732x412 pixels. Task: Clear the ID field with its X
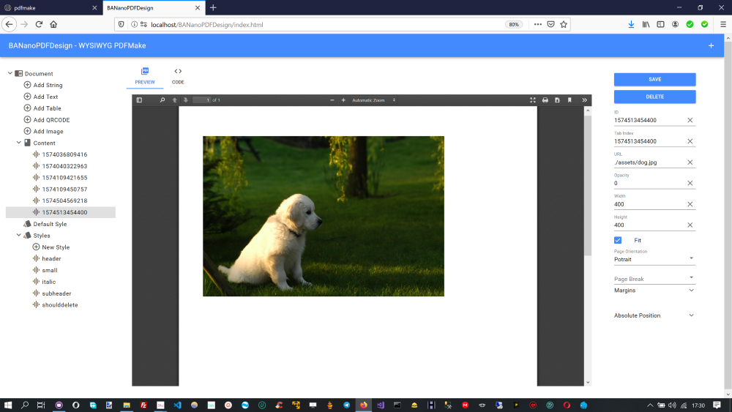click(x=690, y=121)
